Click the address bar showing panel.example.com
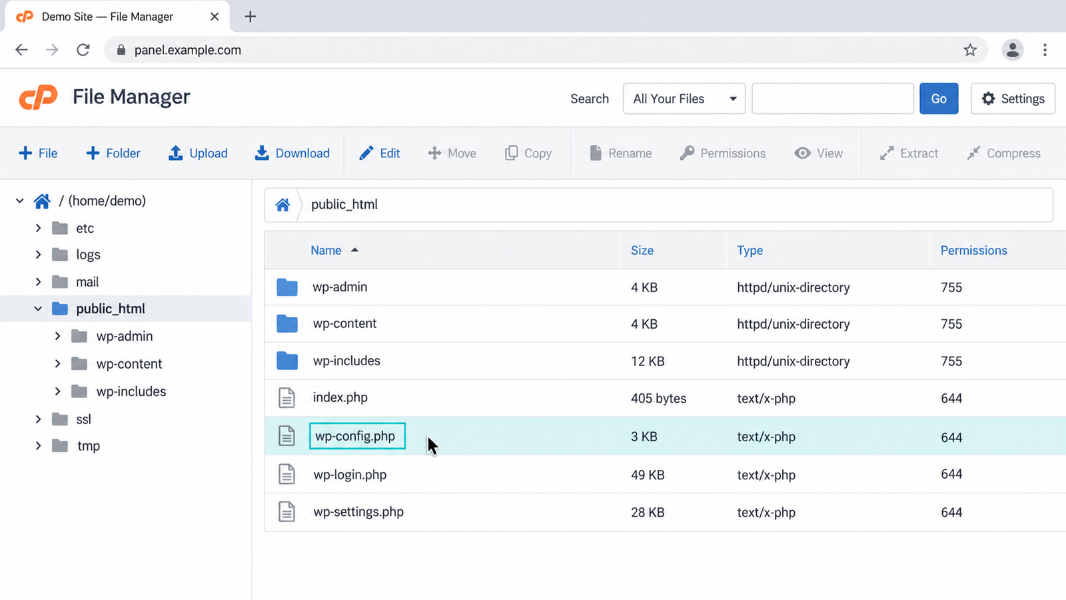 [546, 50]
